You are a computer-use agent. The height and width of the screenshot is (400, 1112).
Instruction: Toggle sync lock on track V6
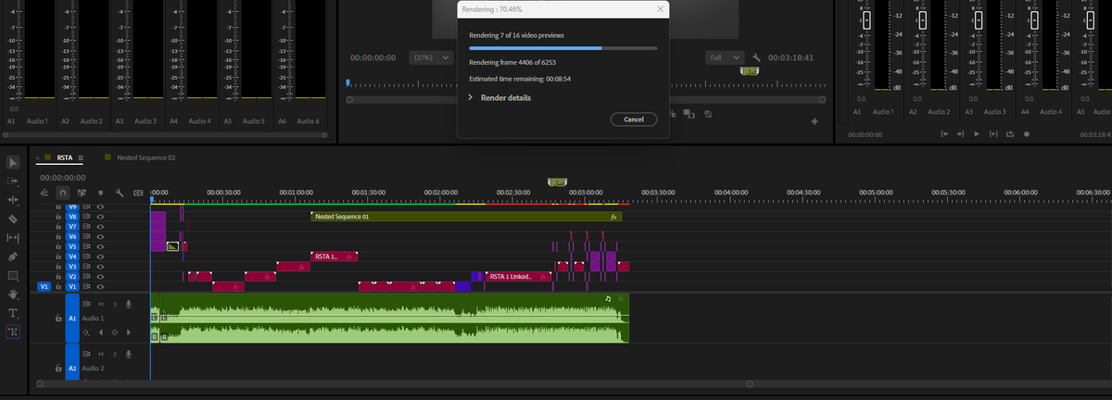(86, 237)
